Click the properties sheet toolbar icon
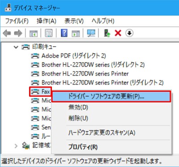179x167 pixels. (x=49, y=33)
